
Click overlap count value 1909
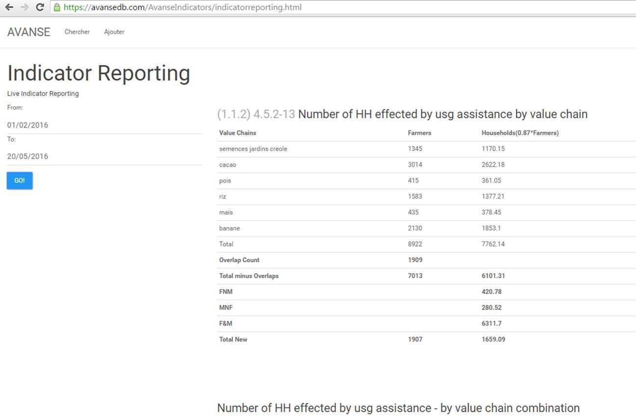point(415,260)
